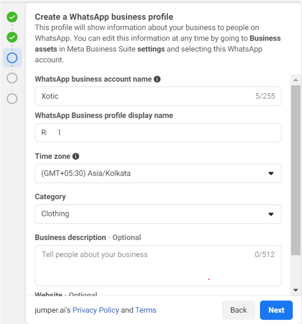Image resolution: width=302 pixels, height=324 pixels.
Task: Click the Time zone dropdown arrow
Action: coord(271,173)
